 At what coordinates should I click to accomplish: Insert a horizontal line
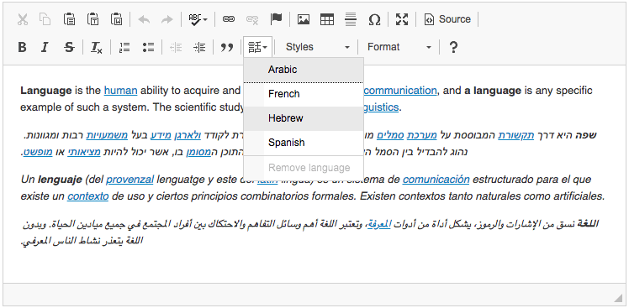351,19
